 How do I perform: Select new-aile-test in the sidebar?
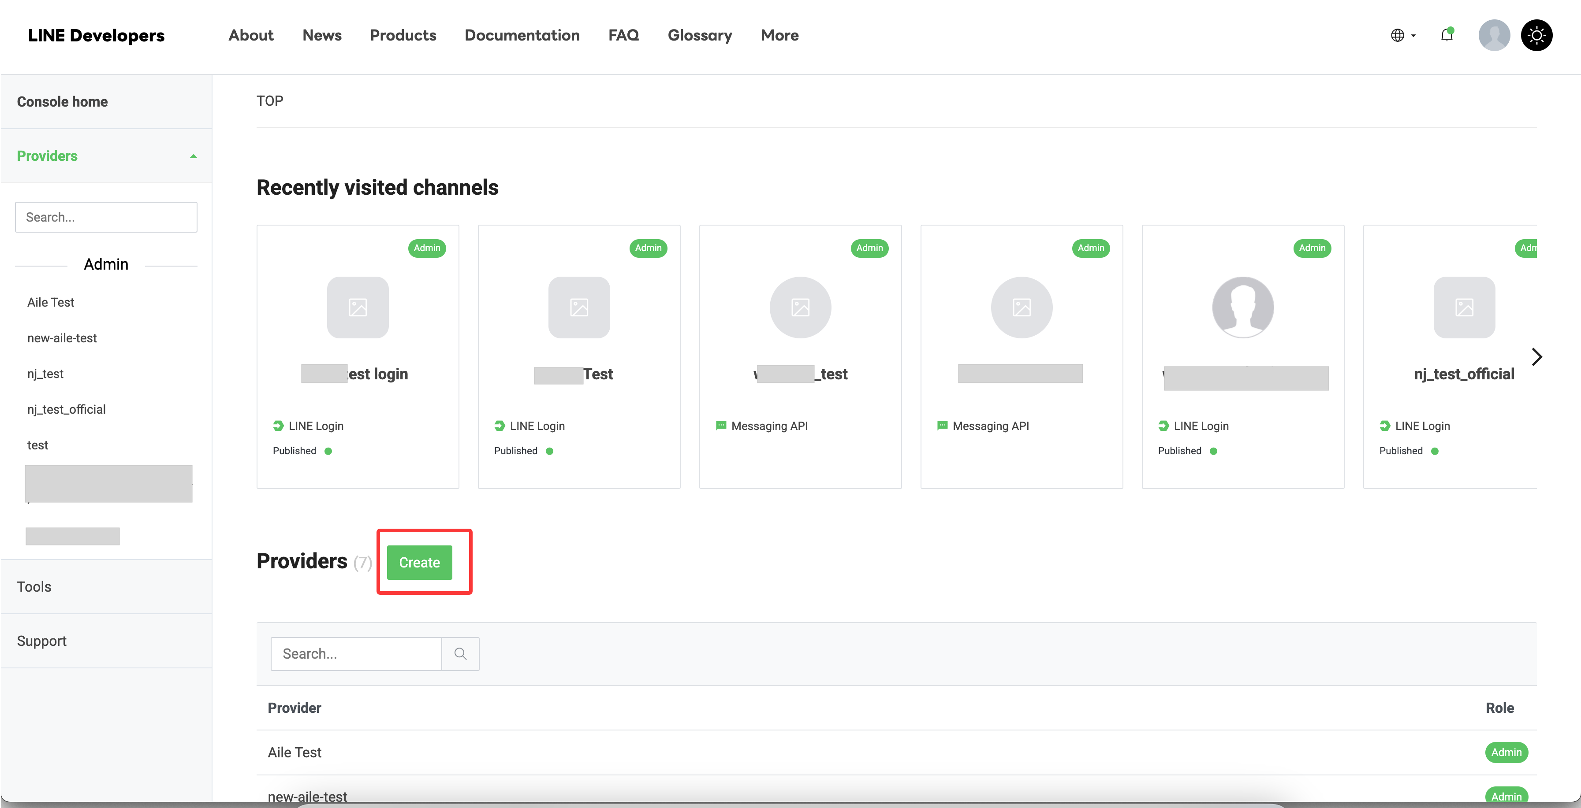coord(62,338)
